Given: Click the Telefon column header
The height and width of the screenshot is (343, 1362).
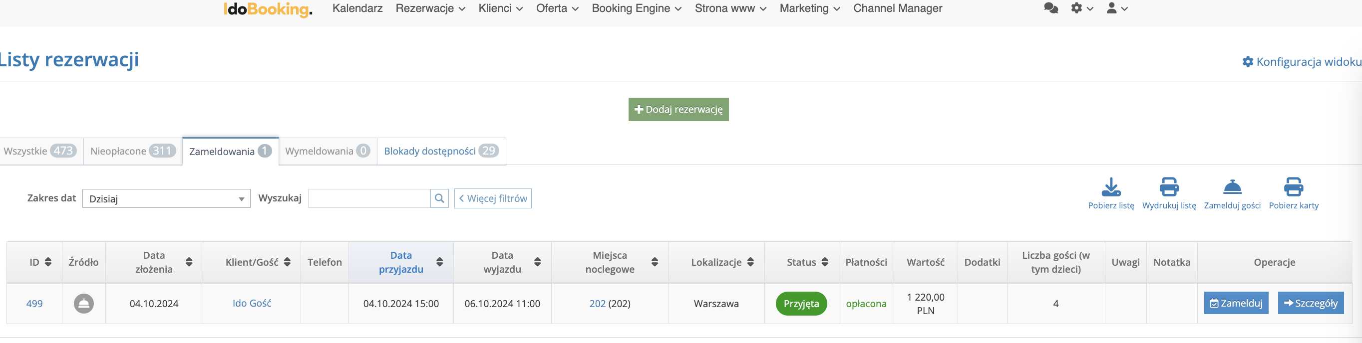Looking at the screenshot, I should tap(325, 262).
